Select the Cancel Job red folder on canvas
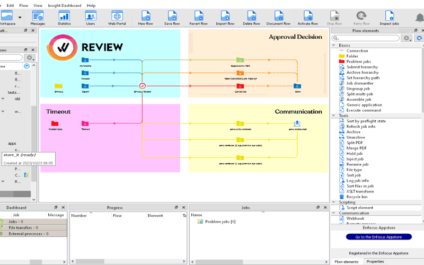This screenshot has height=265, width=424. point(240,86)
